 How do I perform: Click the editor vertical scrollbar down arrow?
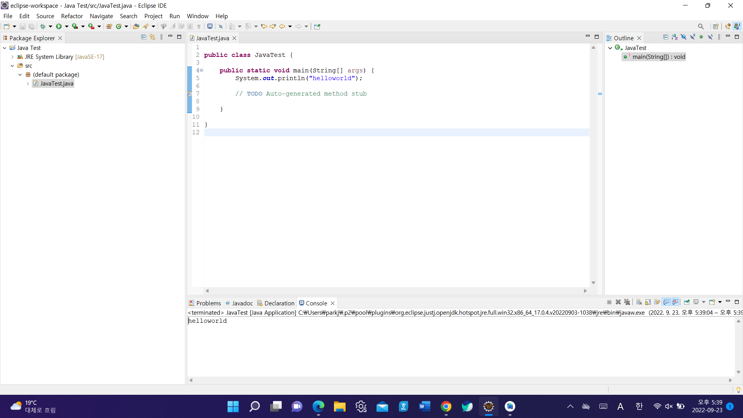click(x=593, y=283)
